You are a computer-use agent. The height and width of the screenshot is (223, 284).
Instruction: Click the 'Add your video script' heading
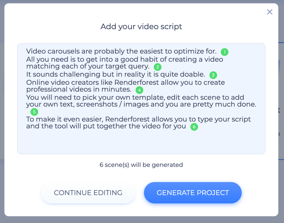point(141,27)
